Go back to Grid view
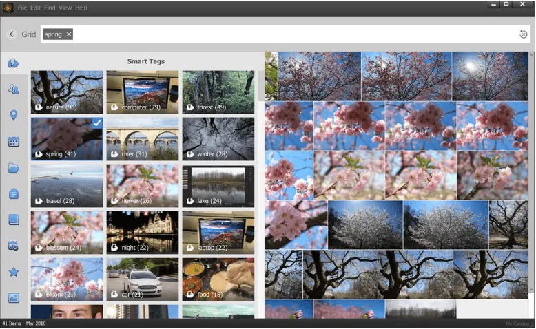This screenshot has height=329, width=536. click(12, 34)
